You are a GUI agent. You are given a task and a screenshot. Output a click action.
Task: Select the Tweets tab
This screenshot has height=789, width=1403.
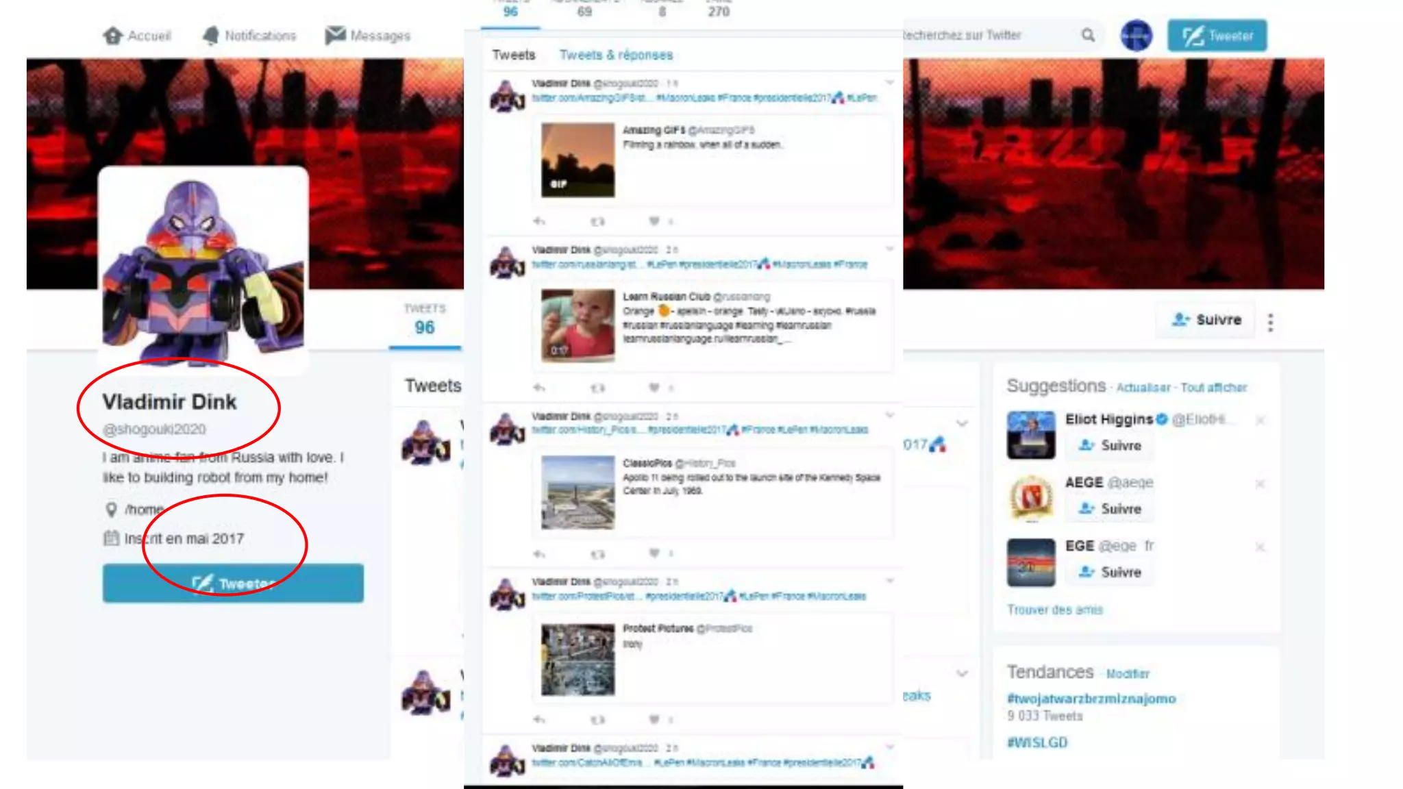click(x=513, y=55)
